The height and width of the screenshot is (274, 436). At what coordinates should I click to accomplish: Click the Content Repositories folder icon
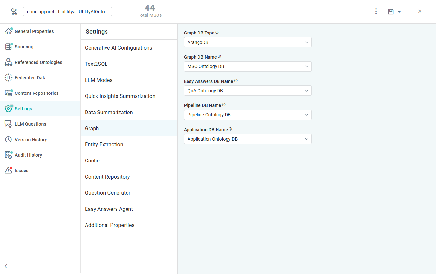click(x=8, y=93)
